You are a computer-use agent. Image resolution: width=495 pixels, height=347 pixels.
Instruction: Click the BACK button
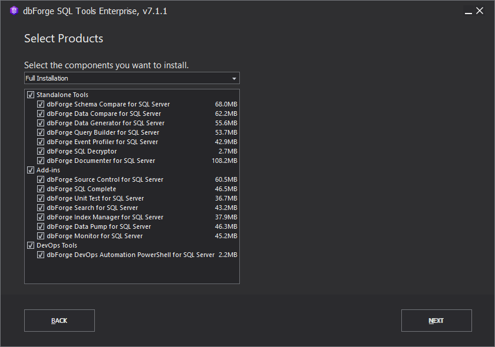click(x=60, y=321)
